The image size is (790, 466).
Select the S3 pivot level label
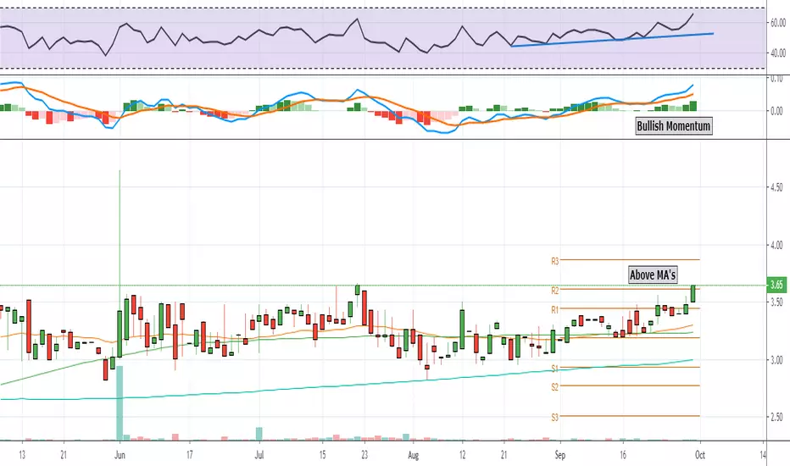click(x=554, y=417)
